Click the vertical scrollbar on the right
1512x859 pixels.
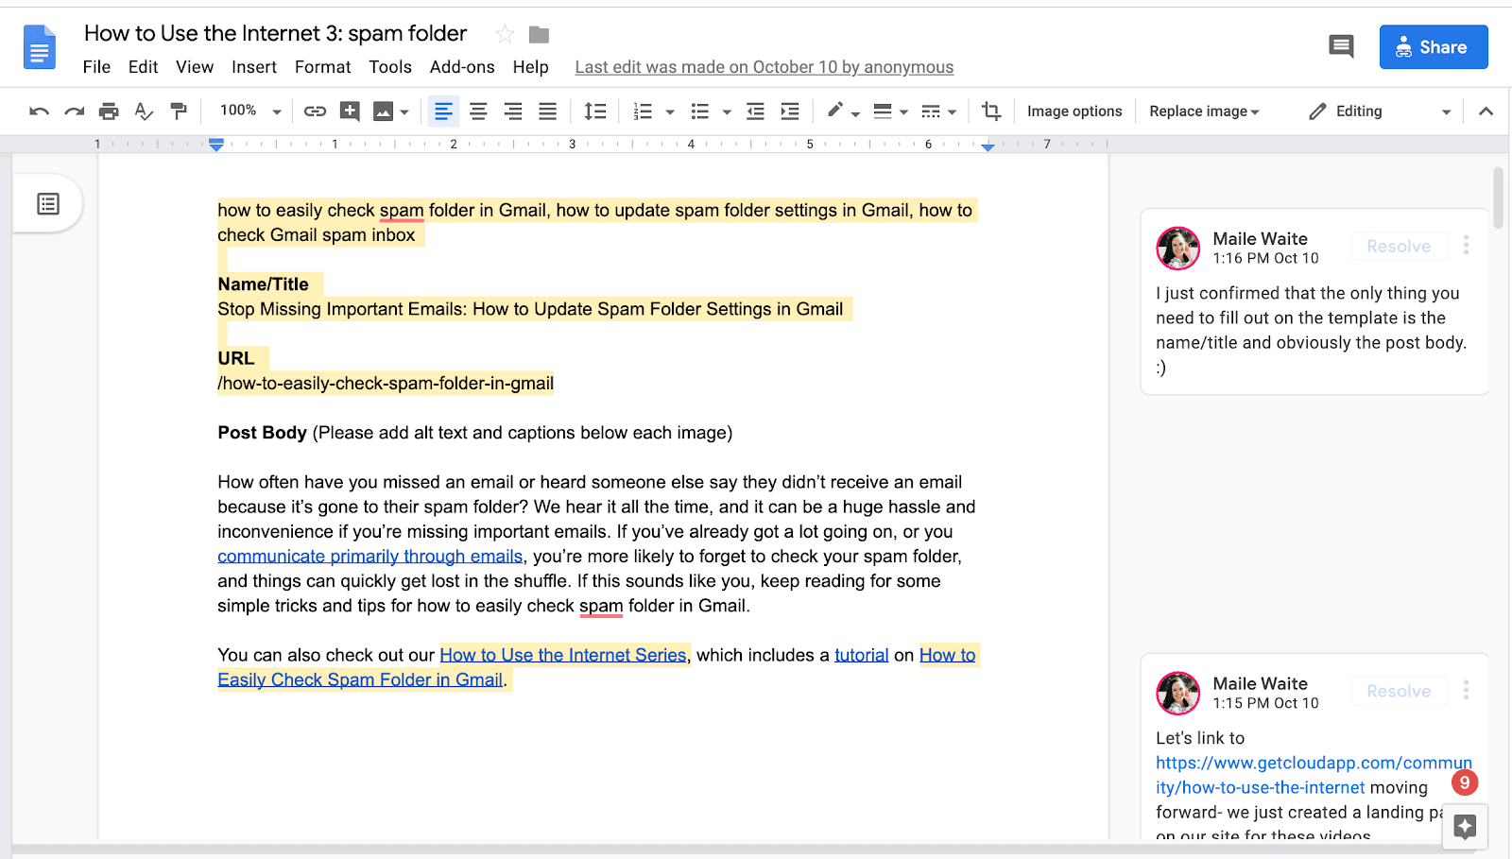tap(1498, 198)
